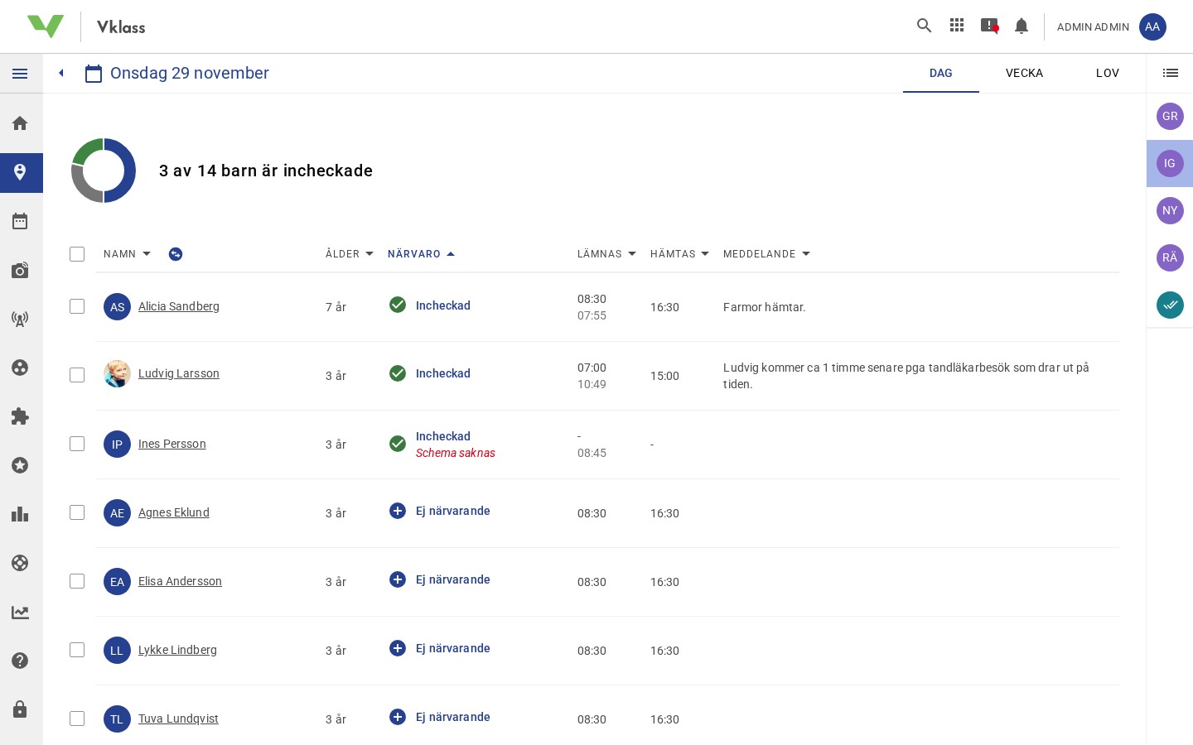Sort by the Närvaro column arrow

[x=451, y=254]
